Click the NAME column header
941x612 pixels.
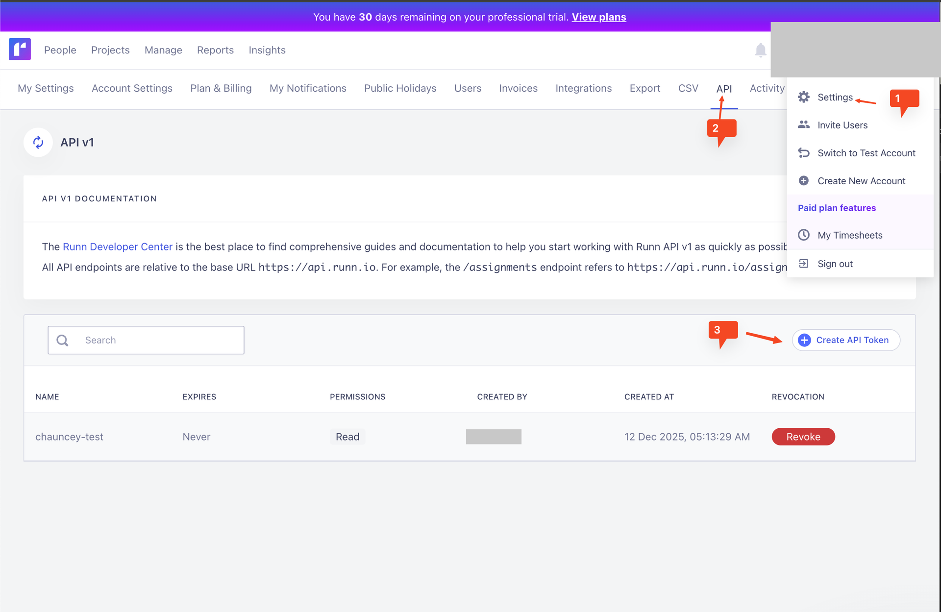(x=47, y=397)
